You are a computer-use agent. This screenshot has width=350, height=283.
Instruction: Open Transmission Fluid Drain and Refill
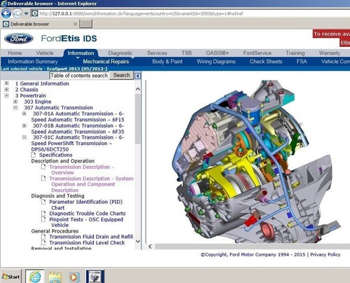click(x=91, y=237)
